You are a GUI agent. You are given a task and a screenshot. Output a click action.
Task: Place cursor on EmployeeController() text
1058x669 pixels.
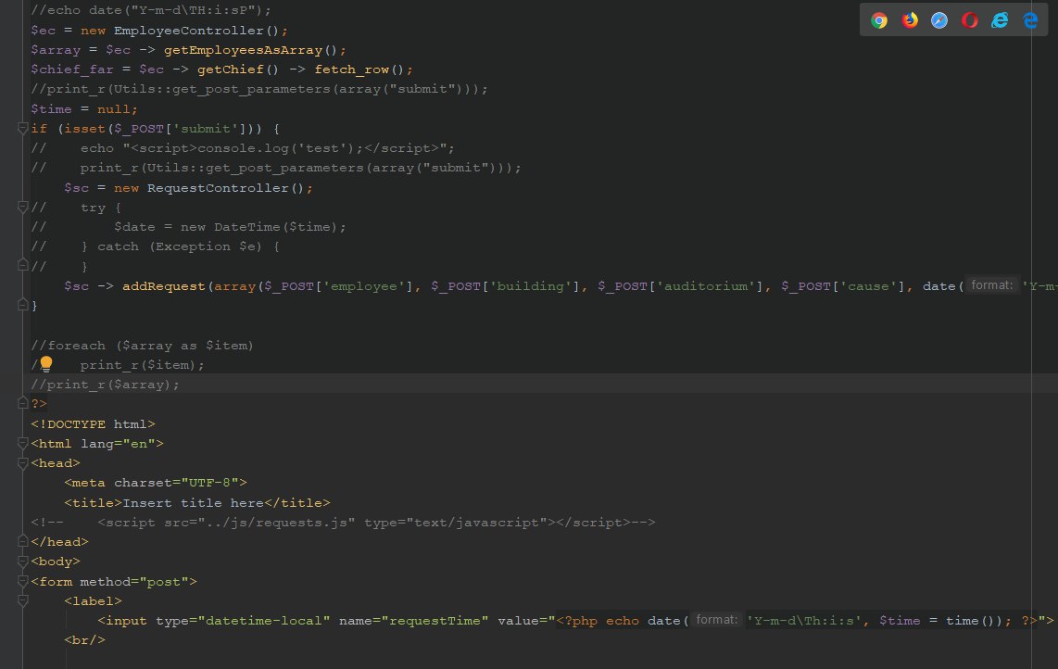(x=196, y=31)
